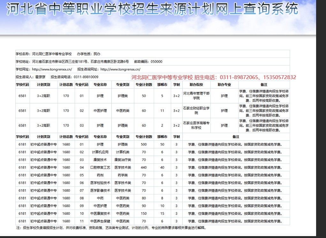The height and width of the screenshot is (238, 326).
Task: Click school code 6181 in 康复技术 row
Action: click(22, 160)
